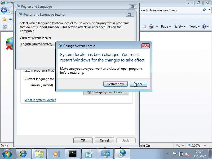This screenshot has width=212, height=159.
Task: Click search box text in IE
Action: click(158, 10)
